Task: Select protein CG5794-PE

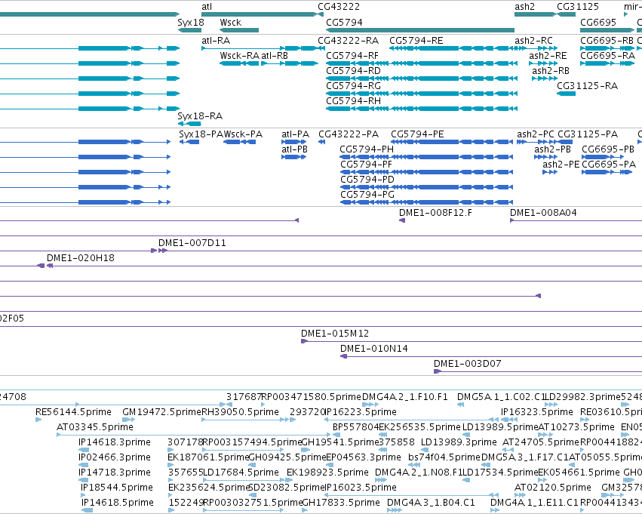Action: [x=417, y=134]
